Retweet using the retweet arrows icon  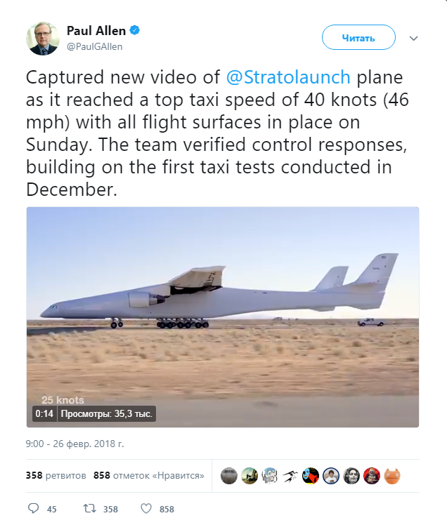[89, 508]
